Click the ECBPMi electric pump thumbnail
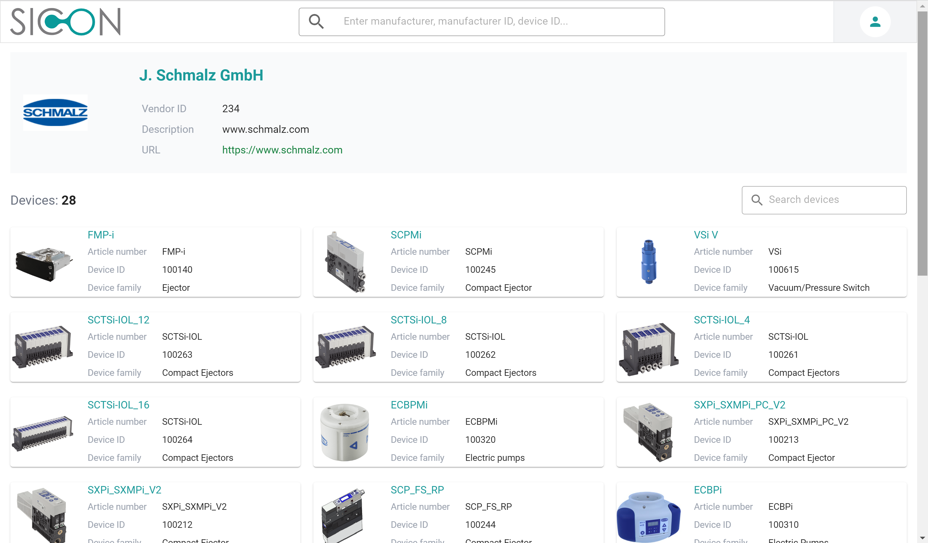The width and height of the screenshot is (928, 543). 345,432
